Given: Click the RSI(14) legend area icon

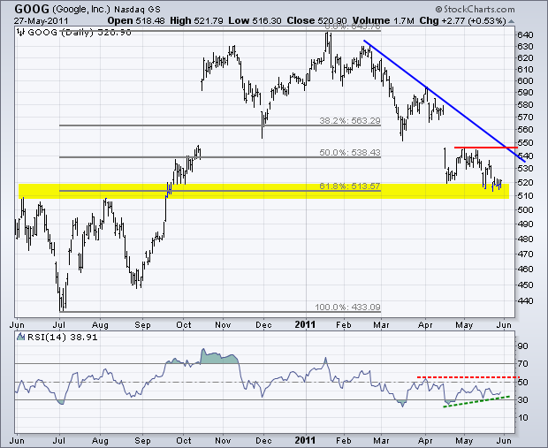Looking at the screenshot, I should (x=21, y=337).
